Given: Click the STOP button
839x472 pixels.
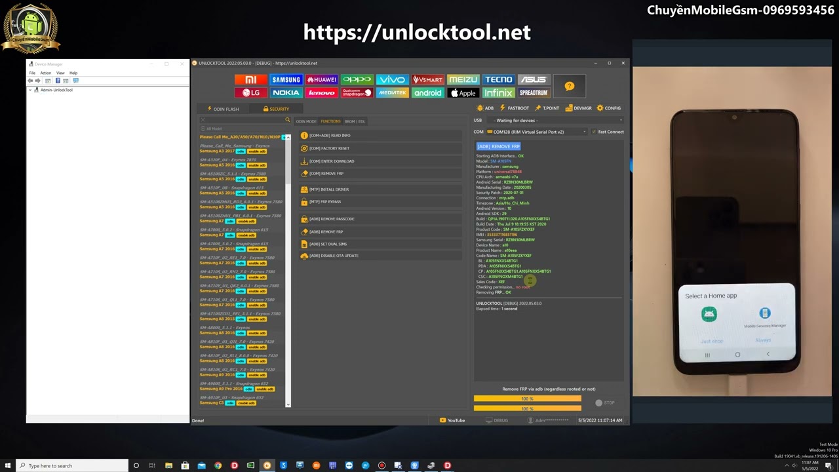Looking at the screenshot, I should [605, 403].
